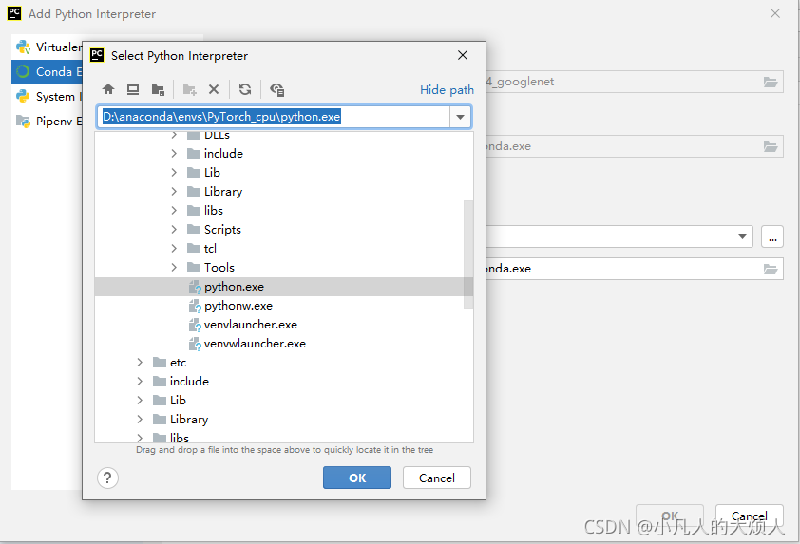This screenshot has width=800, height=544.
Task: Click the New Folder toolbar icon
Action: click(x=190, y=90)
